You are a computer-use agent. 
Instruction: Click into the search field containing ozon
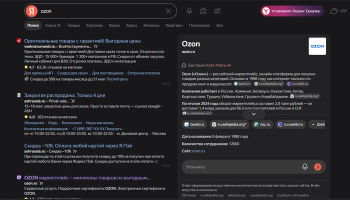pos(101,11)
